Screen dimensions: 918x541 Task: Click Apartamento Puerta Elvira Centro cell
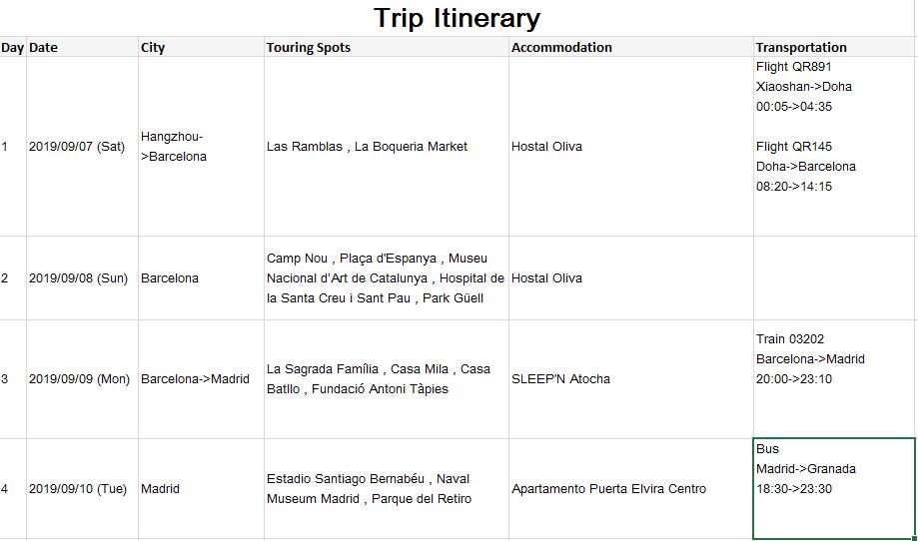coord(630,489)
